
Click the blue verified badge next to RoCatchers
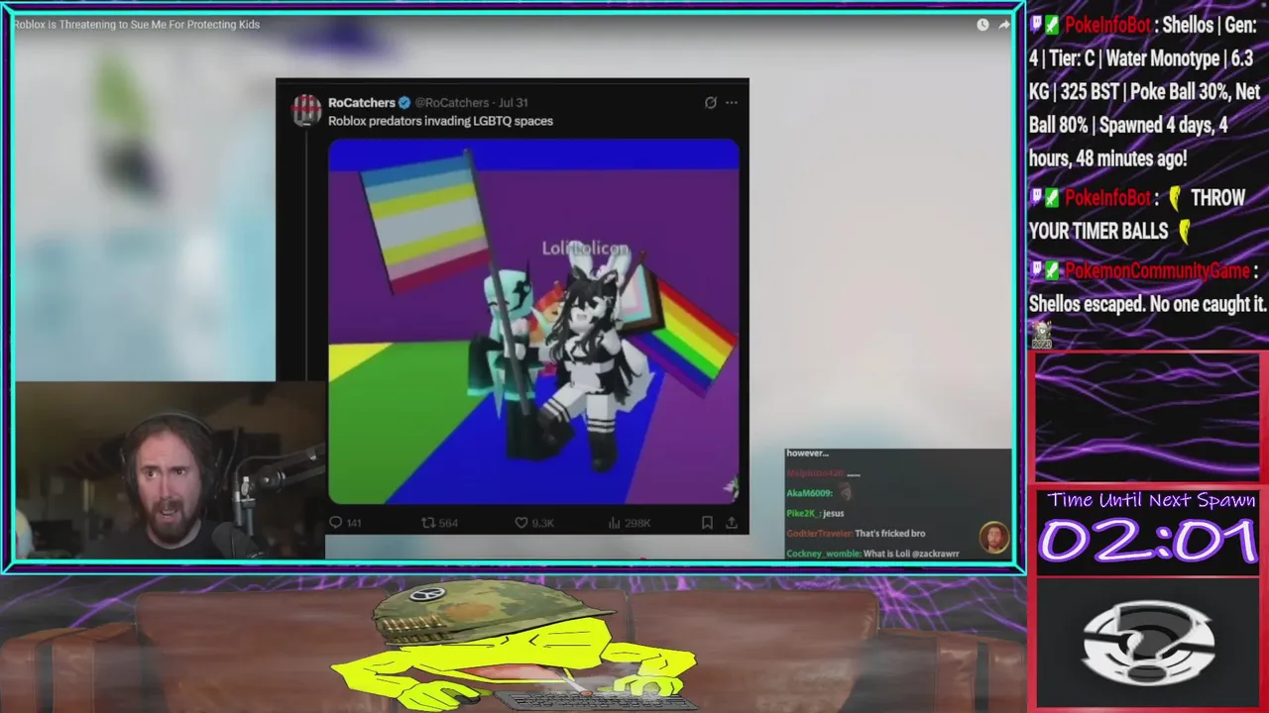[x=404, y=102]
